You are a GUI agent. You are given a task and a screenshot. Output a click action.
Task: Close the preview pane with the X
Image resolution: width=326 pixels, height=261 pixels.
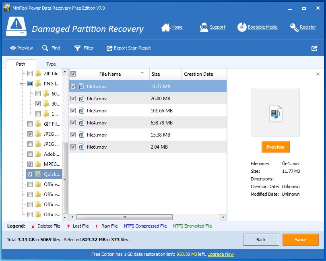click(318, 74)
